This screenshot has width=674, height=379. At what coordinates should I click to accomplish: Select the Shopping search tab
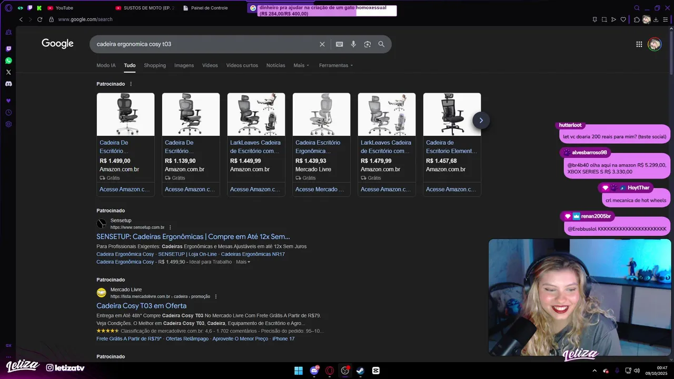point(155,65)
